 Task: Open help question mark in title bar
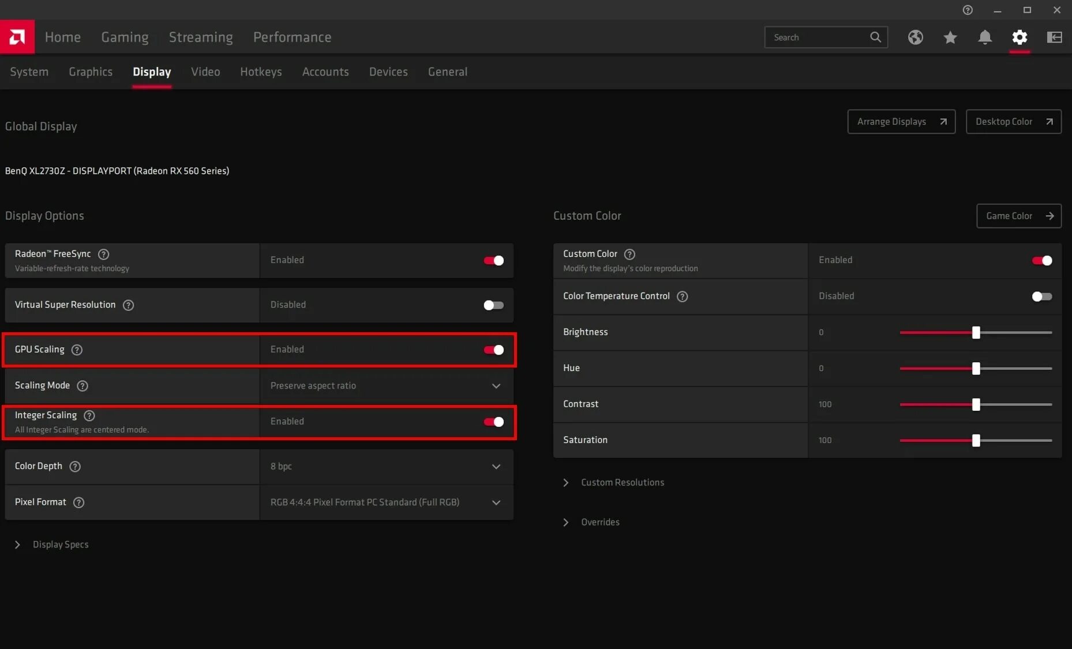968,10
